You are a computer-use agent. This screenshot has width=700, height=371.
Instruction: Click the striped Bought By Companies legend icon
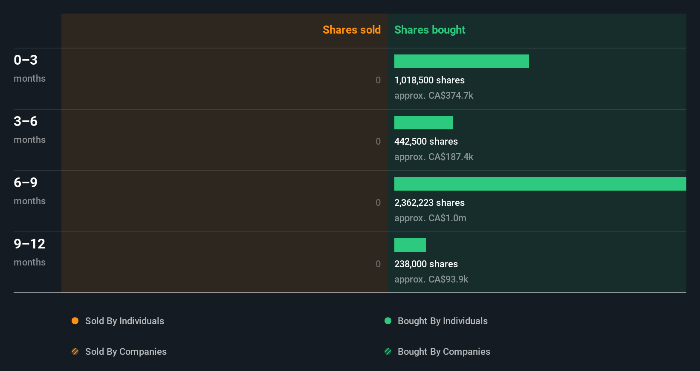pos(388,351)
